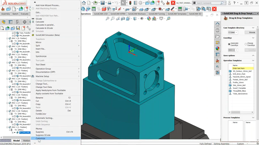259x145 pixels.
Task: Select the Drill_6mm_Peck operation template
Action: click(x=239, y=74)
